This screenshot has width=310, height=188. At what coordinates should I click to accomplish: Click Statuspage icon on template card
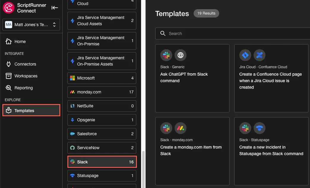260,128
